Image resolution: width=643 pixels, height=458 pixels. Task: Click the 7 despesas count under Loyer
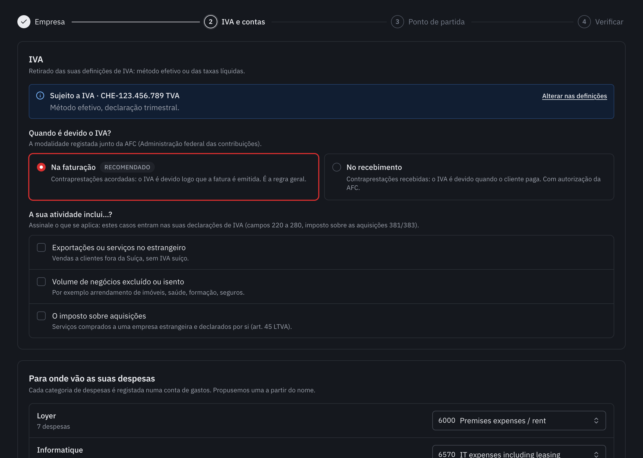pyautogui.click(x=53, y=427)
